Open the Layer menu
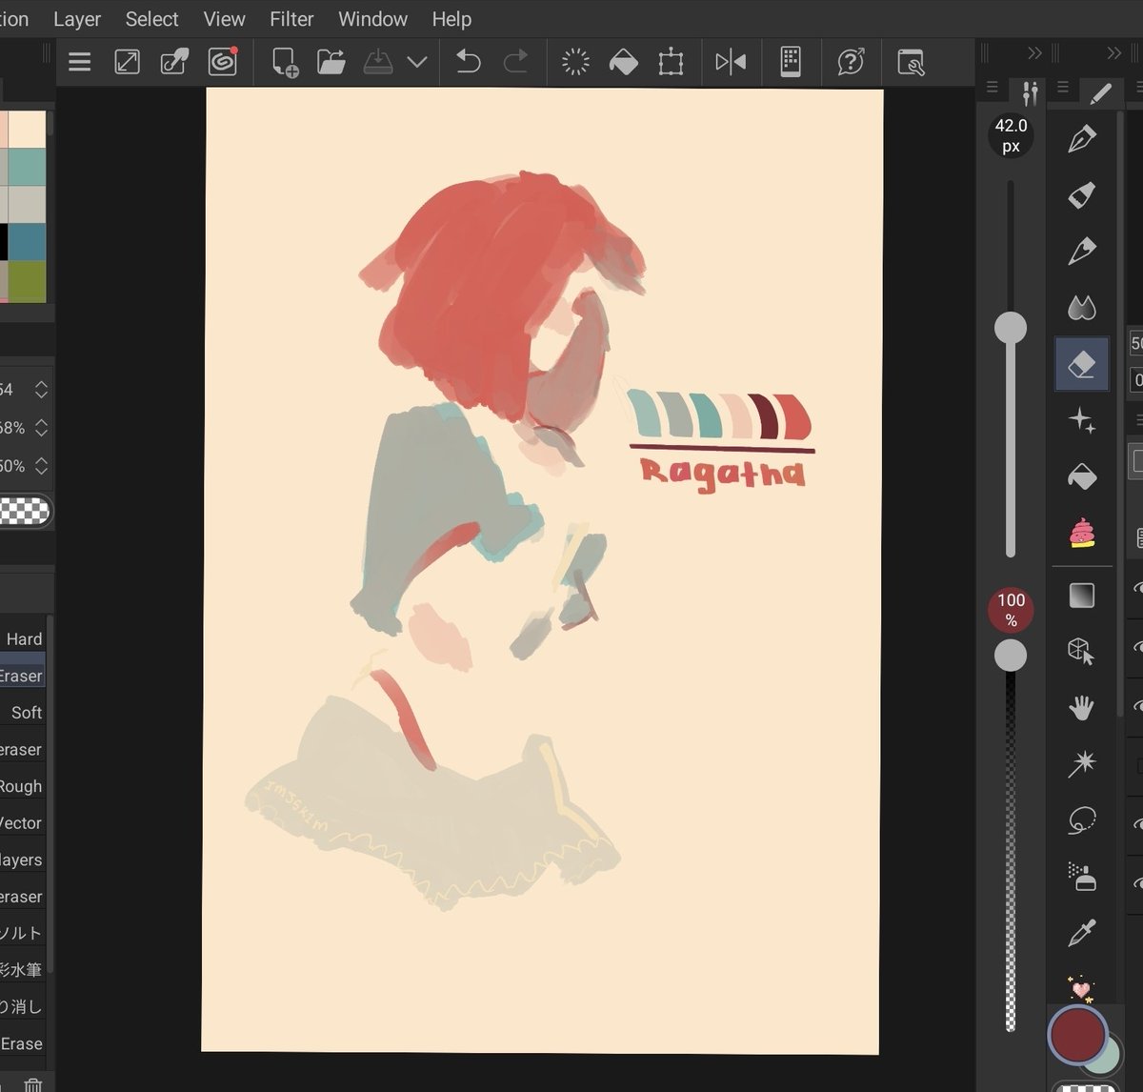This screenshot has width=1143, height=1092. [77, 19]
